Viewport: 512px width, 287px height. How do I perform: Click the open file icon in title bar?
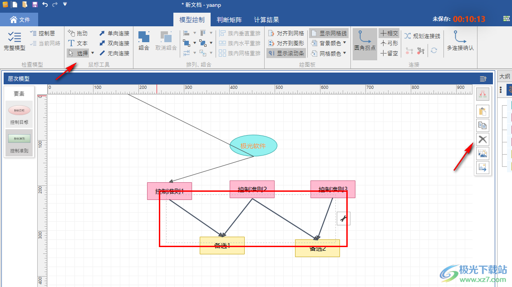pos(25,5)
